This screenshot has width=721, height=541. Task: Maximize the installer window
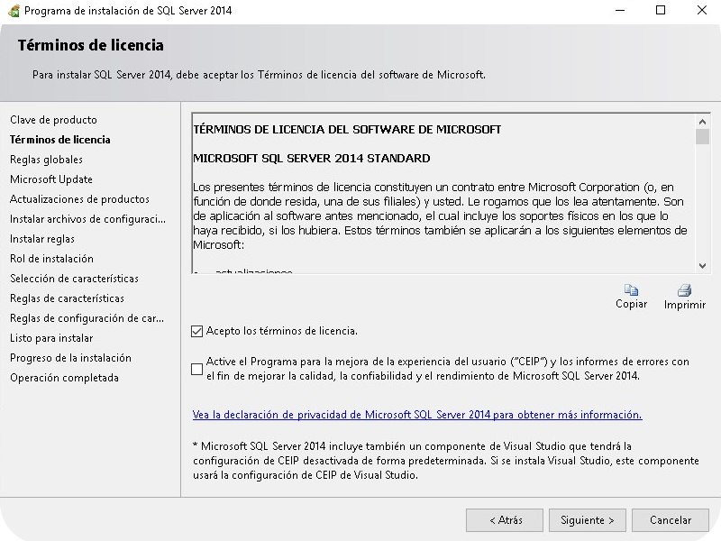[x=661, y=11]
